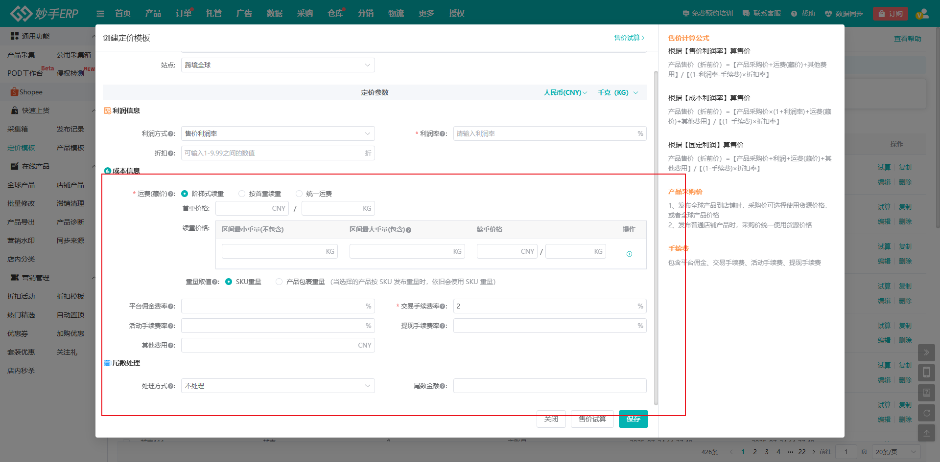
Task: Open the 物流 menu in the top navigation
Action: tap(396, 14)
